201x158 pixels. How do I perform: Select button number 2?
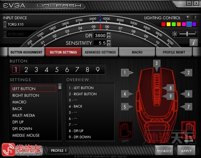[x=26, y=70]
